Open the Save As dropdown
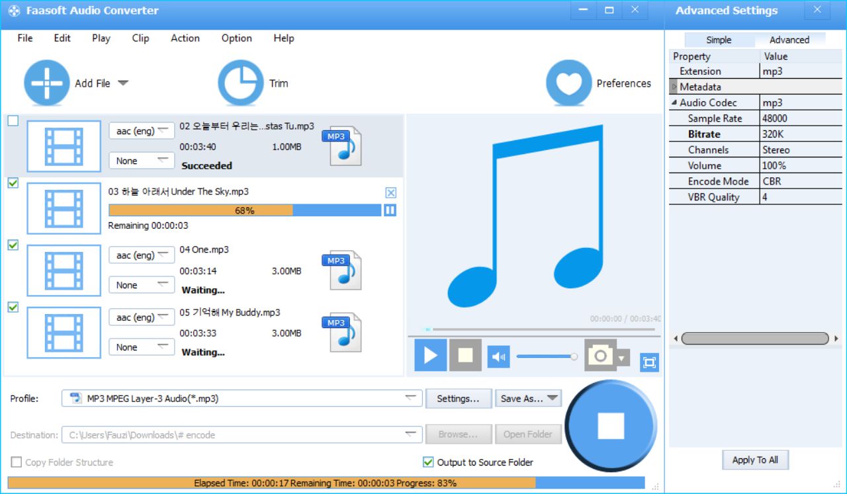The image size is (847, 494). [x=528, y=399]
